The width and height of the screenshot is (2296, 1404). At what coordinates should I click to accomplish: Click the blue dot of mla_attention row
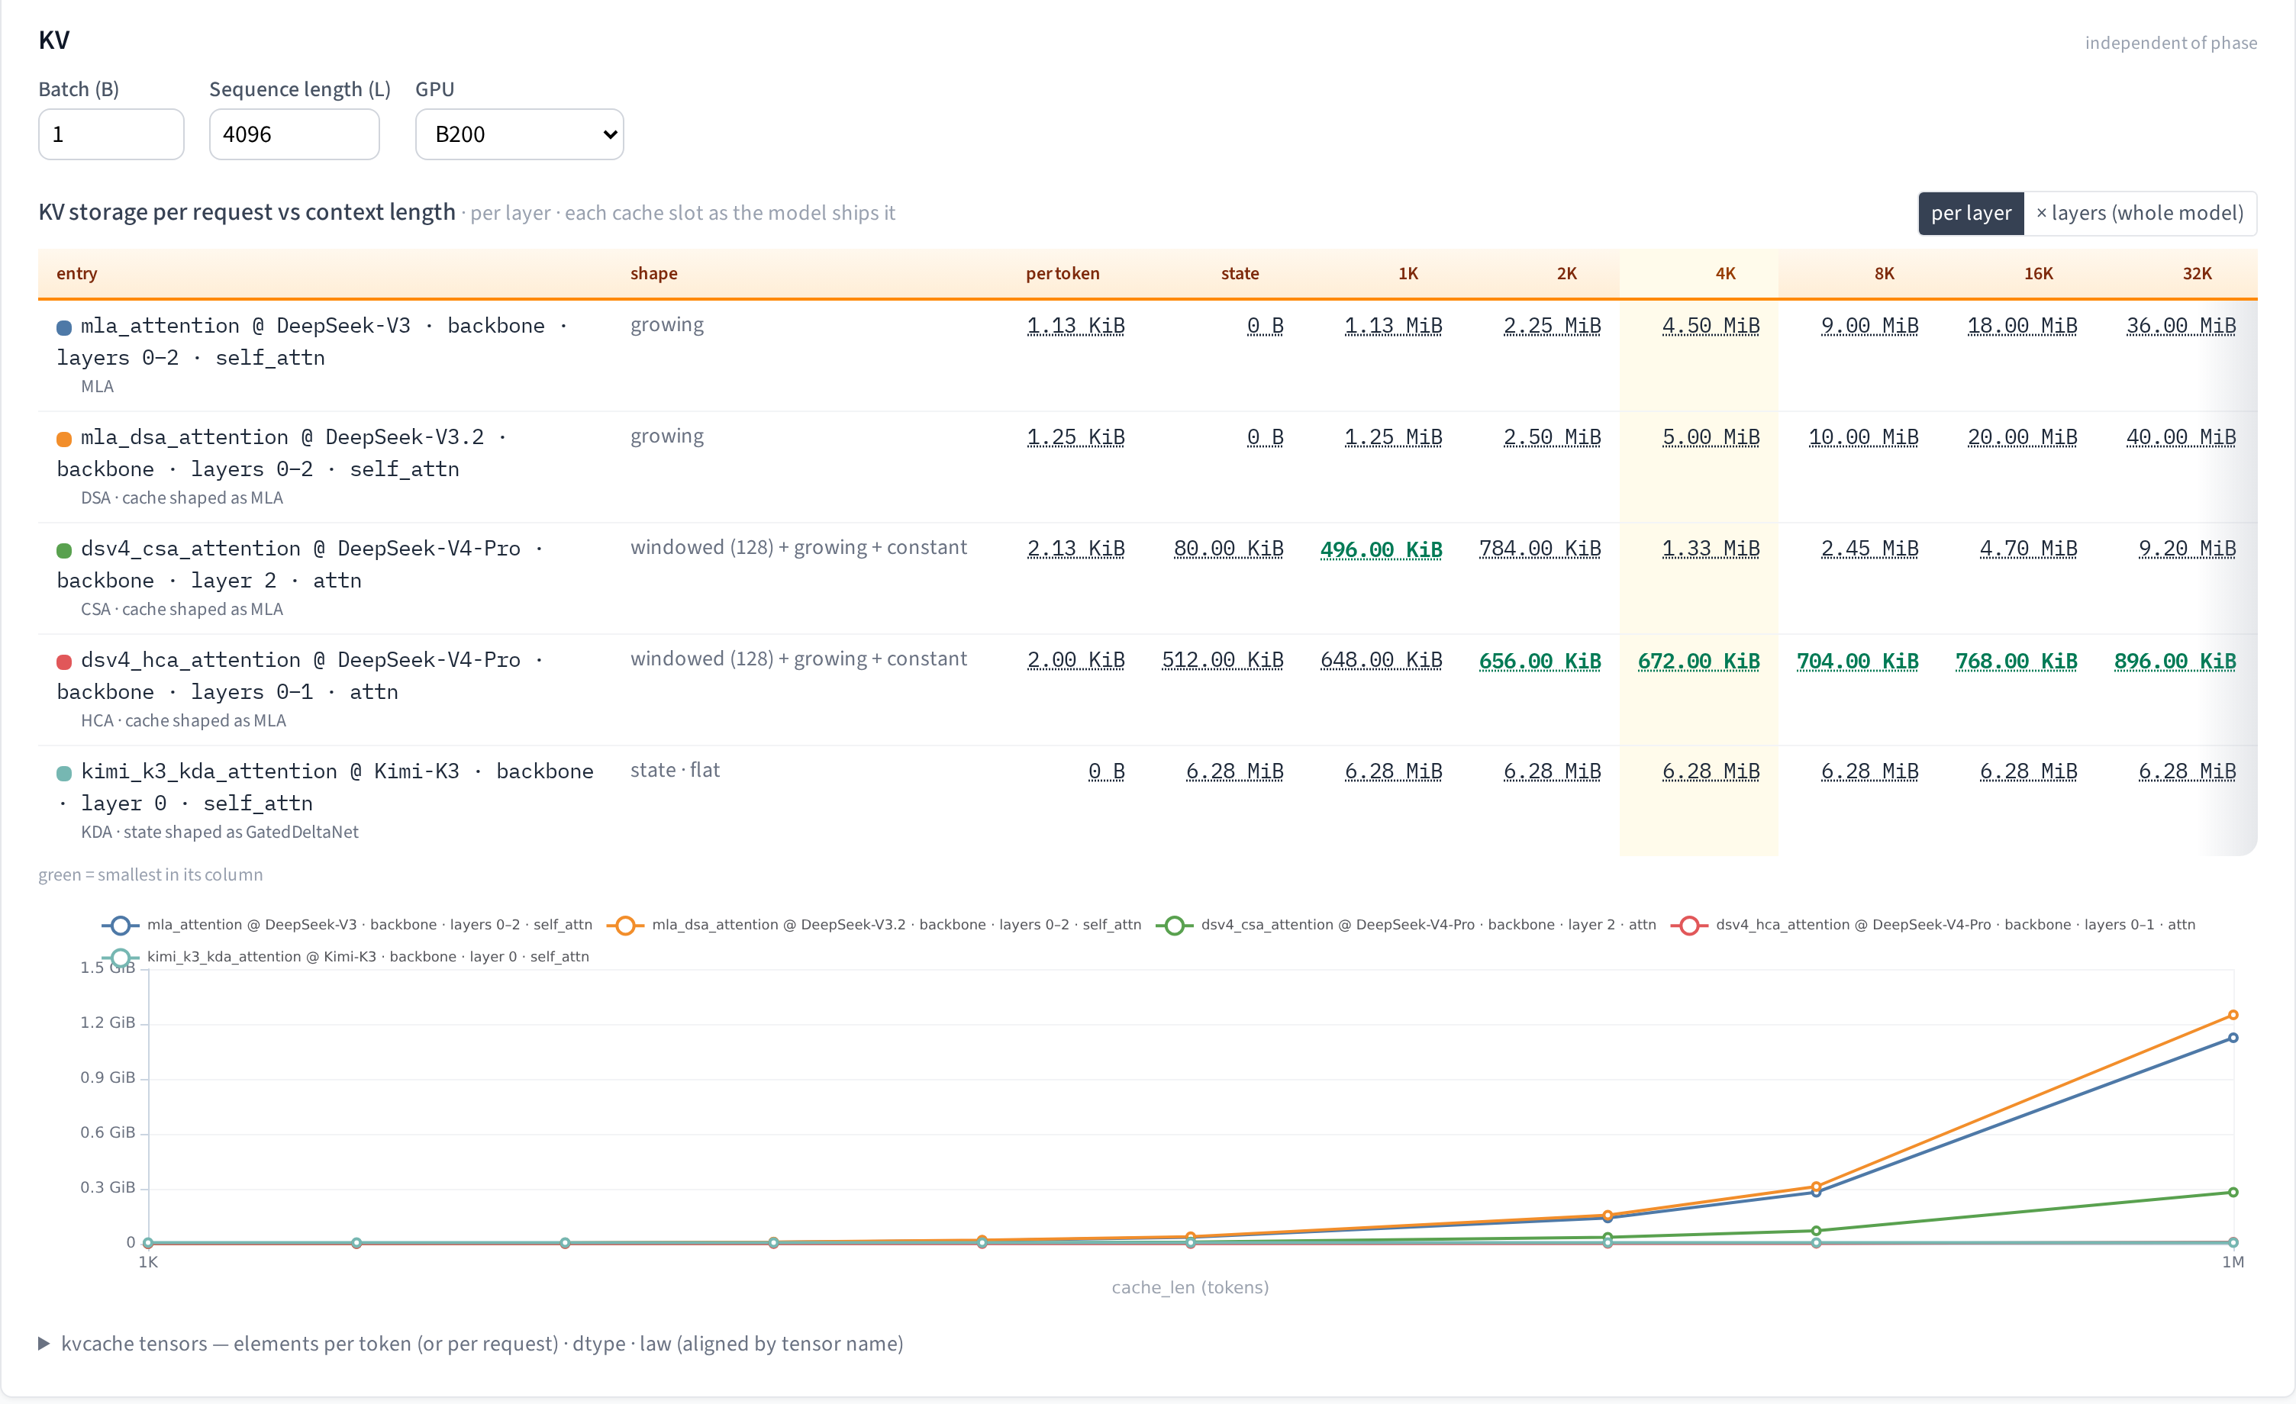64,327
